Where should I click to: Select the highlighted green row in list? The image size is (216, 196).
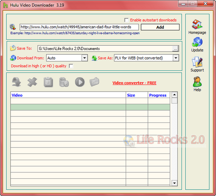(x=90, y=107)
